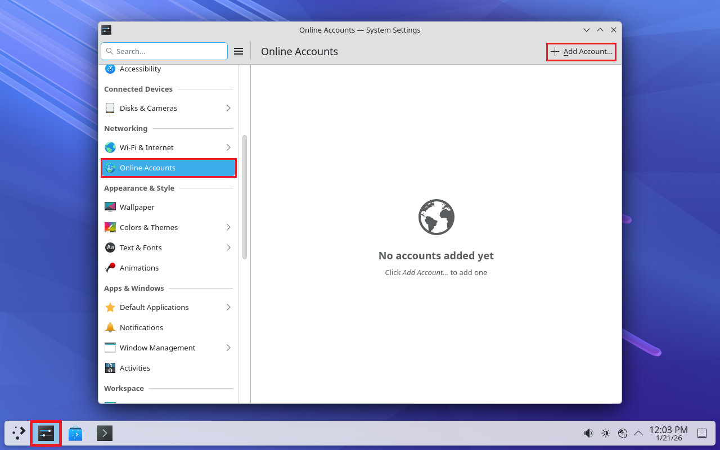Select Disks & Cameras category
The image size is (720, 450).
(148, 108)
